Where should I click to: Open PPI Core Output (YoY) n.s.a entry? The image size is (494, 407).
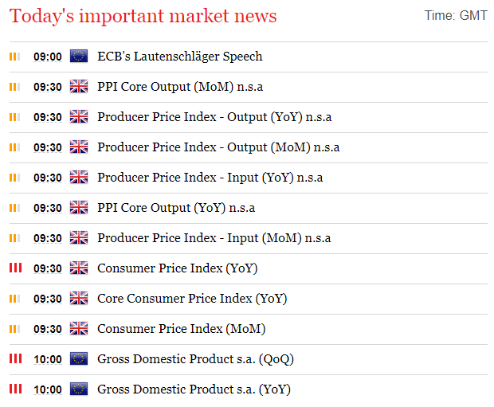coord(176,208)
